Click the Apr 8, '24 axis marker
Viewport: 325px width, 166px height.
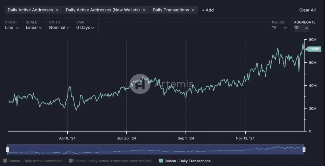(67, 138)
